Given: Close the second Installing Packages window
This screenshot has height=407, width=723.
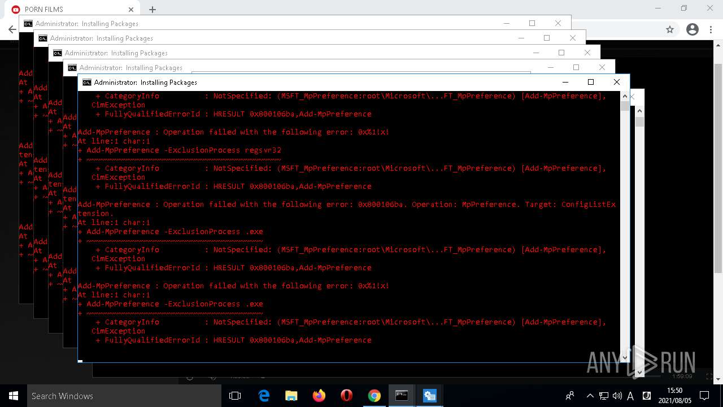Looking at the screenshot, I should click(602, 67).
